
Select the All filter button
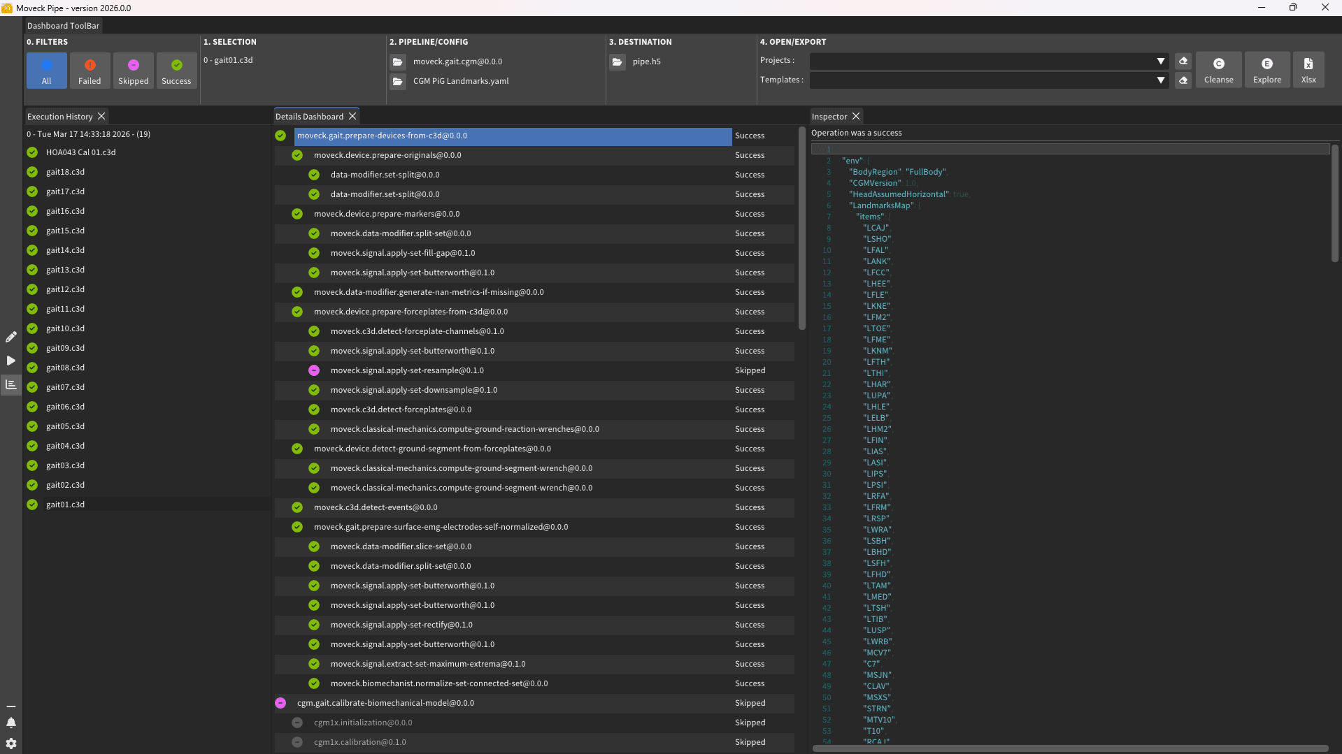pyautogui.click(x=46, y=71)
